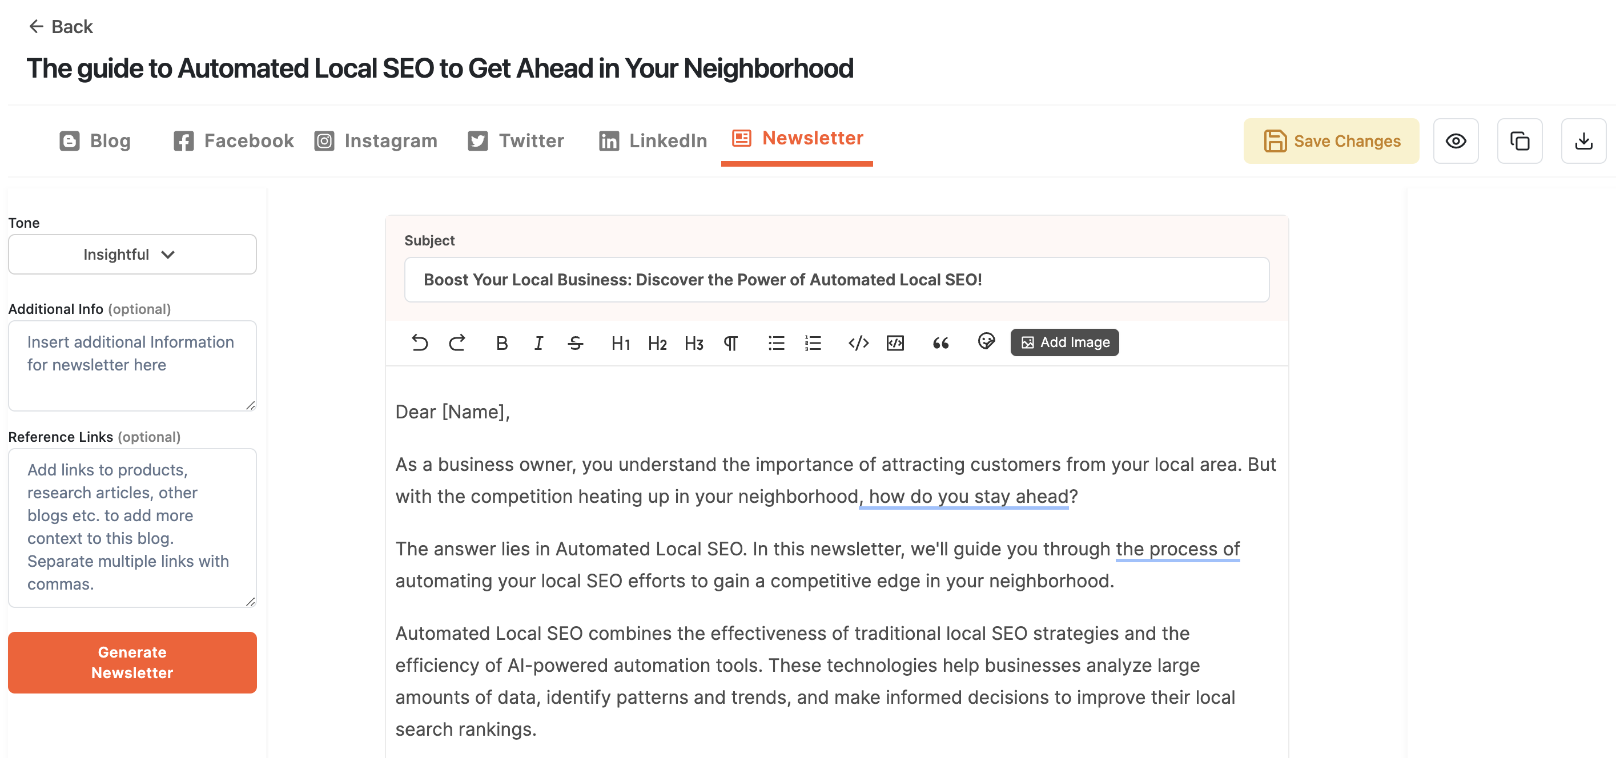Image resolution: width=1616 pixels, height=758 pixels.
Task: Toggle italic formatting
Action: [538, 342]
